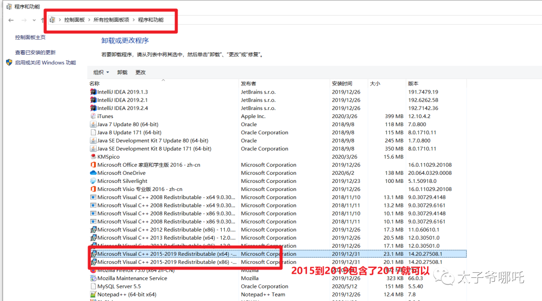Viewport: 542px width, 301px height.
Task: Click the Java 8 Update 171 icon
Action: point(93,133)
